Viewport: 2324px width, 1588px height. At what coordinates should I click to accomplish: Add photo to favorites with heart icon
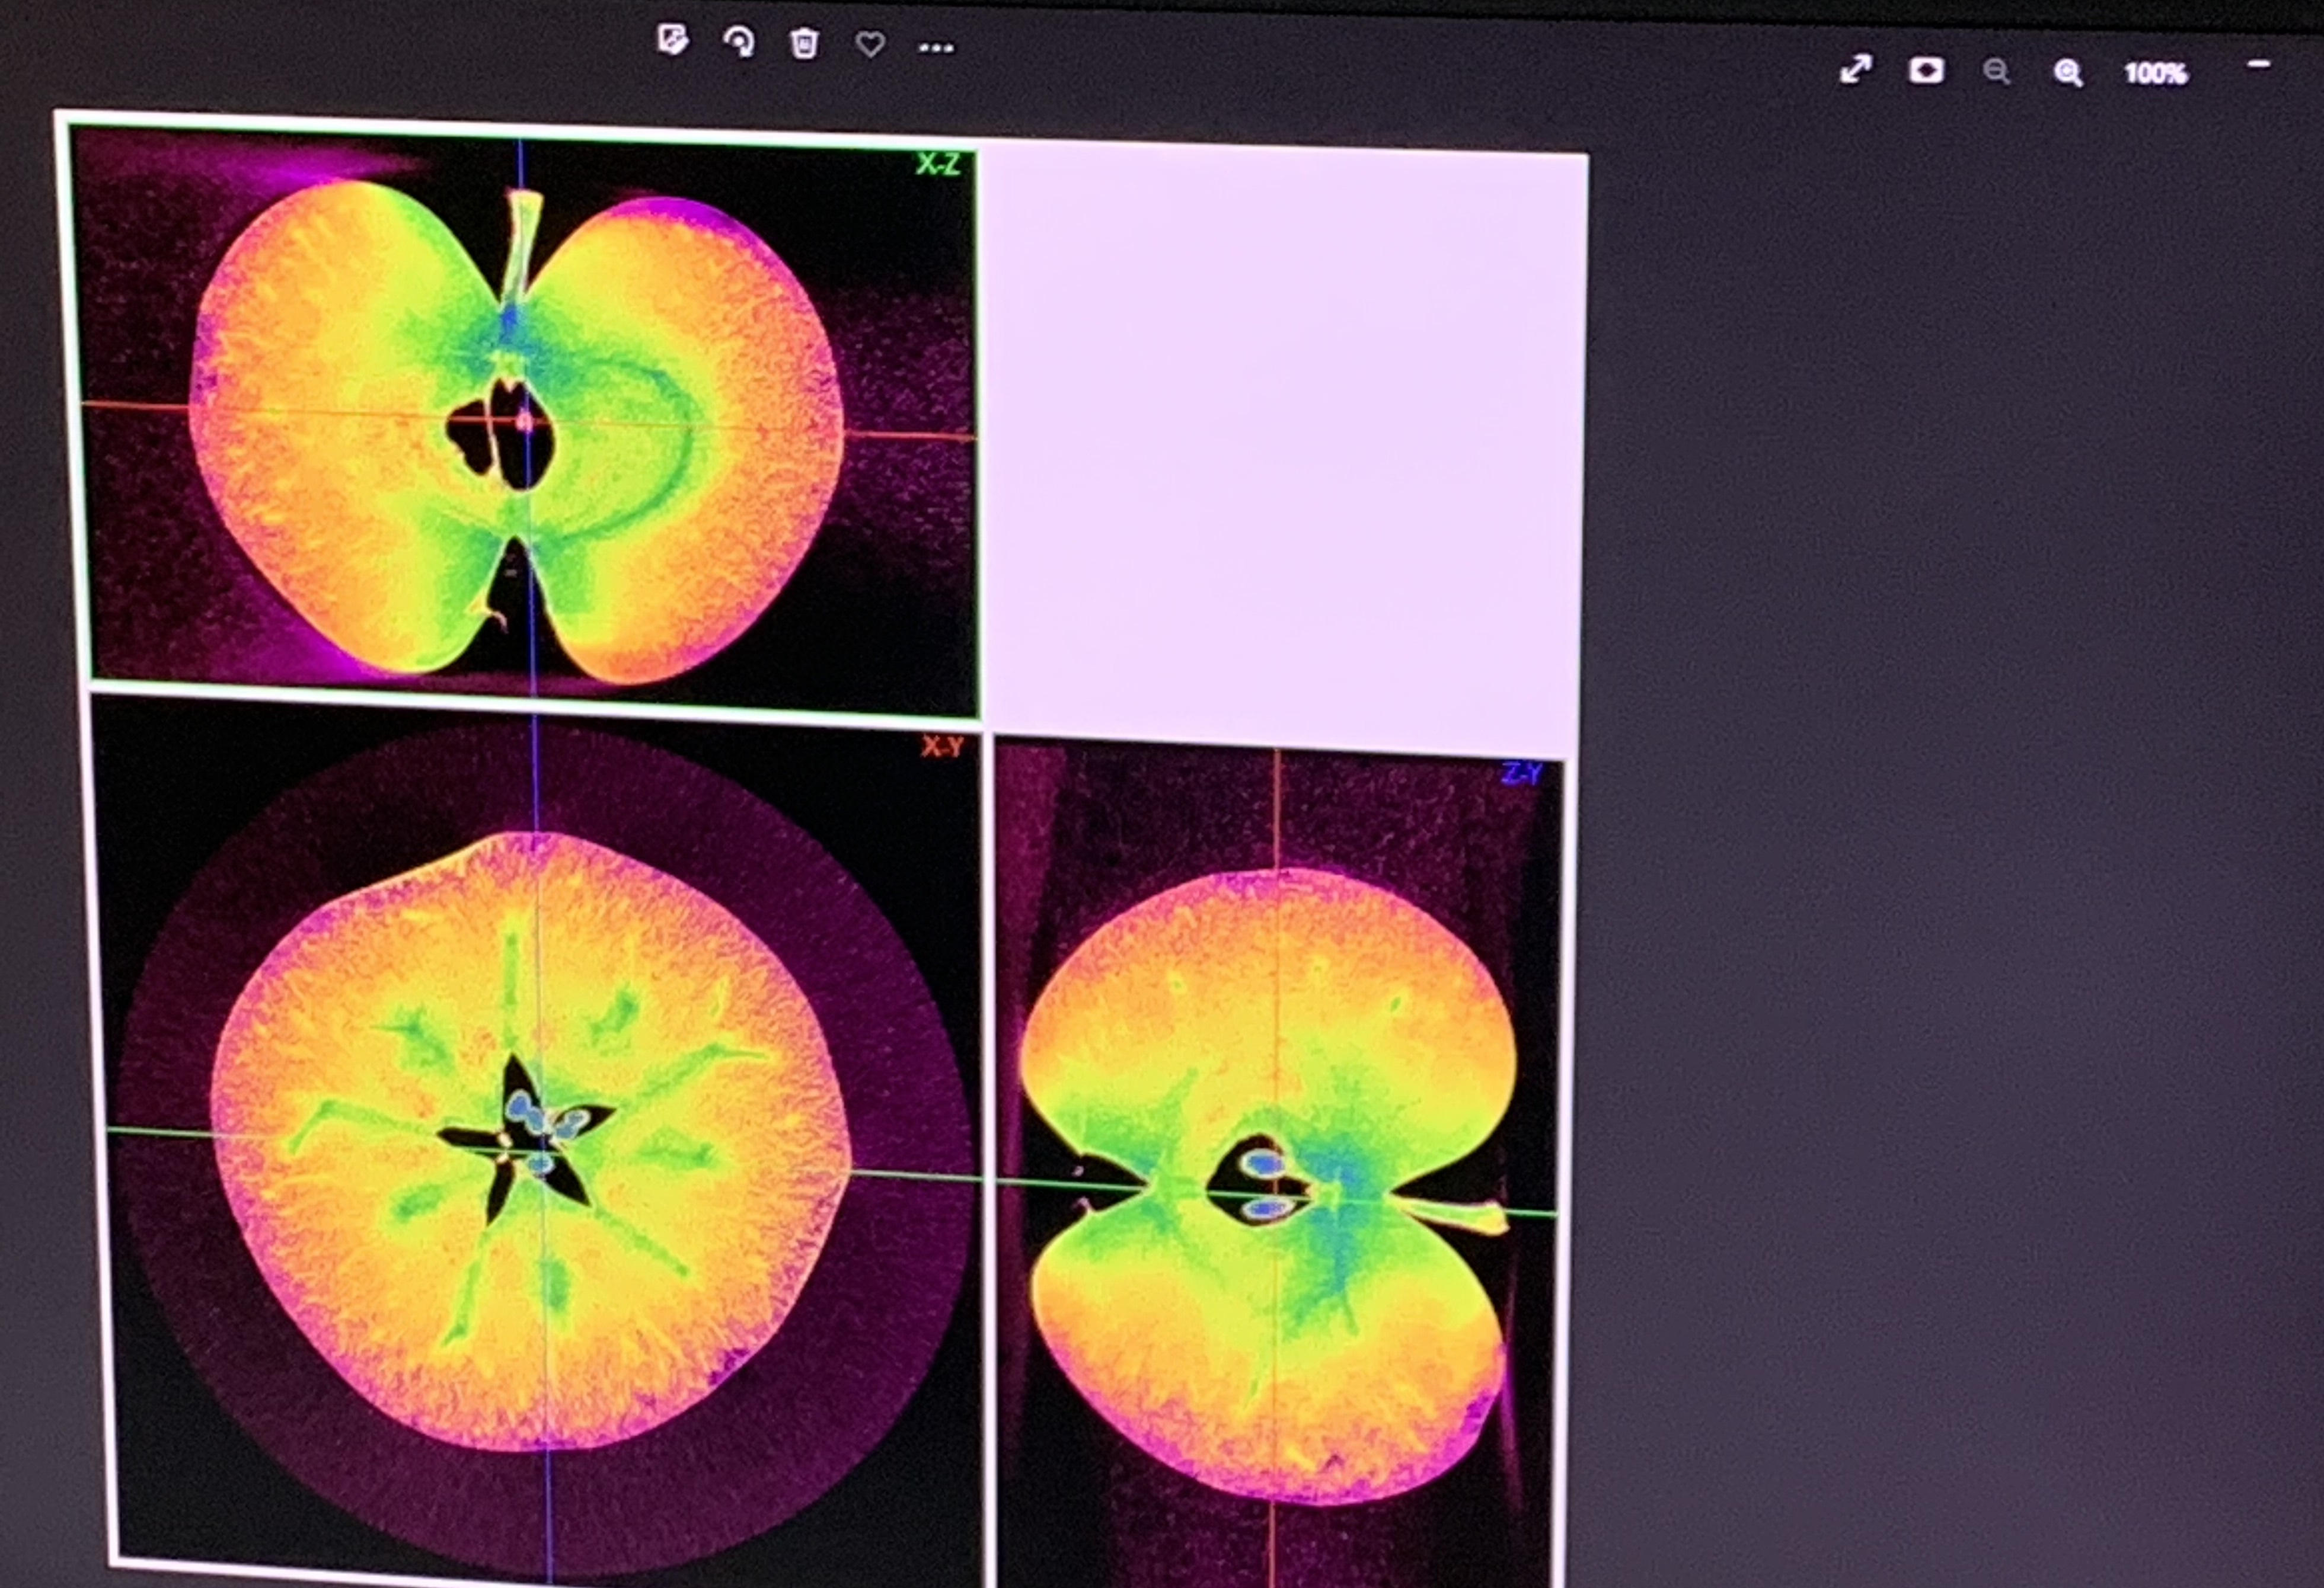point(870,45)
